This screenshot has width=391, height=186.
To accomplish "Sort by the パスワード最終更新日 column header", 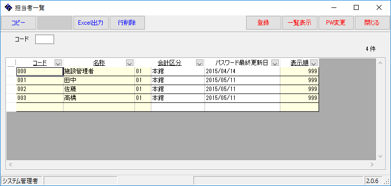I will (242, 63).
